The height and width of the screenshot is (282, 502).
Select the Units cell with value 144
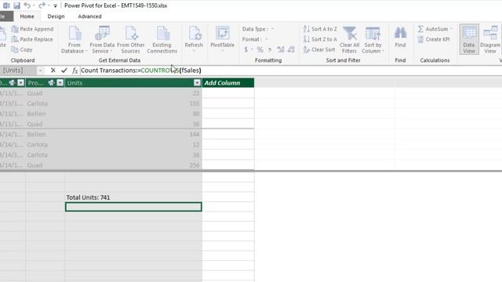[x=133, y=134]
